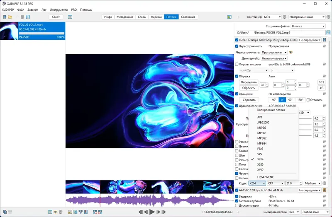332x217 pixels.
Task: Toggle the Обрезка checkbox
Action: pos(237,76)
